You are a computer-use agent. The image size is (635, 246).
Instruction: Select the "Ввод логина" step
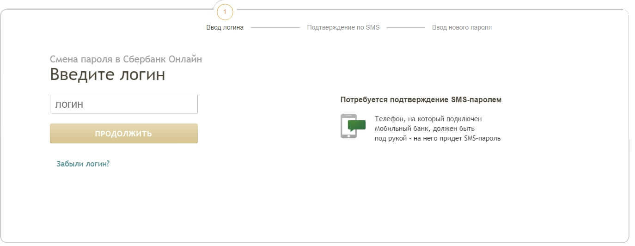tap(225, 27)
